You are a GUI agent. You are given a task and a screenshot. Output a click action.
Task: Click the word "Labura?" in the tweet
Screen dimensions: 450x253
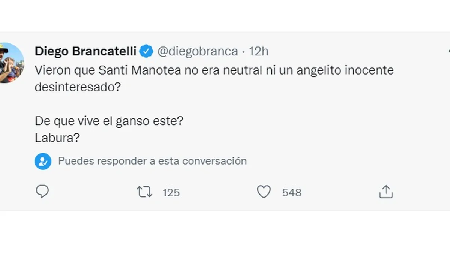[57, 138]
